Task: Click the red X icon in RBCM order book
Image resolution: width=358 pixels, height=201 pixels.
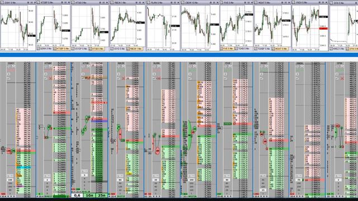Action: click(x=123, y=78)
